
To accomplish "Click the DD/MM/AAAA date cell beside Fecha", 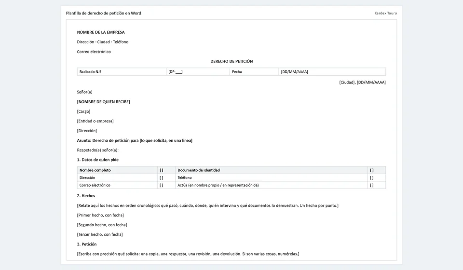I will 332,72.
